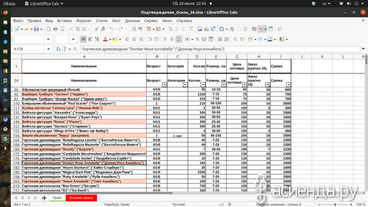Open the Кол-во column filter dropdown
The height and width of the screenshot is (207, 368).
click(x=203, y=85)
